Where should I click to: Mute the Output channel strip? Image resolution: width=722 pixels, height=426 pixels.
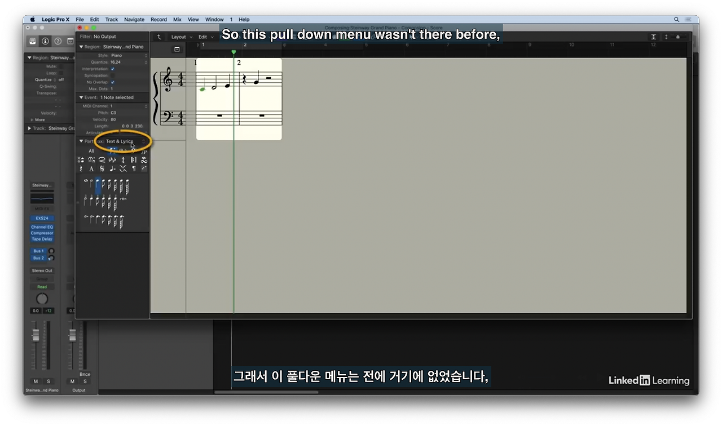coord(72,381)
